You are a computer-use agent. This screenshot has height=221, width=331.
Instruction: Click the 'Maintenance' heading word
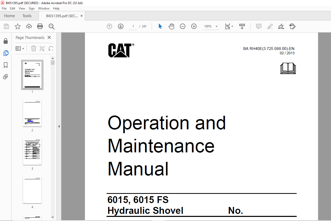coord(161,146)
